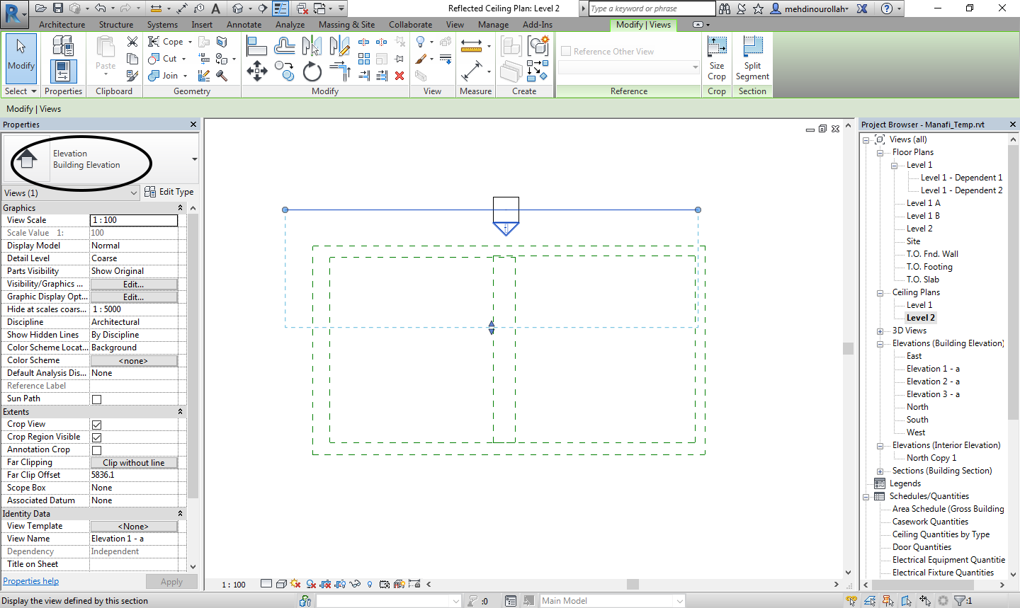Click the Copy tool in Modify panel
The image size is (1020, 608).
coord(284,71)
